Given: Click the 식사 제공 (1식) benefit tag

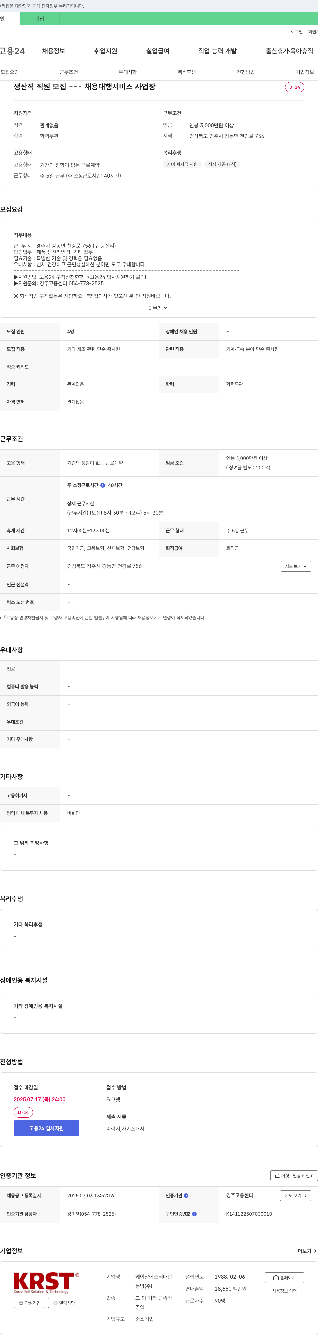Looking at the screenshot, I should click(222, 164).
